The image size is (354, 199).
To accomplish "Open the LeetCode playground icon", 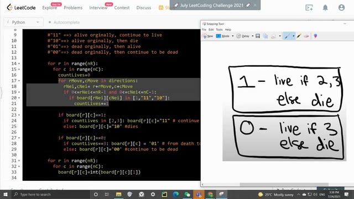I will (x=309, y=8).
